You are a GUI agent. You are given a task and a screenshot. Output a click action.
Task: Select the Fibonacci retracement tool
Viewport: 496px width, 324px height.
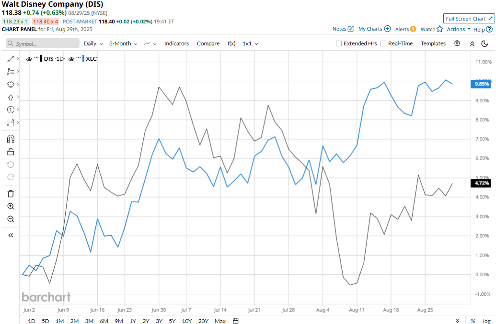tap(11, 72)
